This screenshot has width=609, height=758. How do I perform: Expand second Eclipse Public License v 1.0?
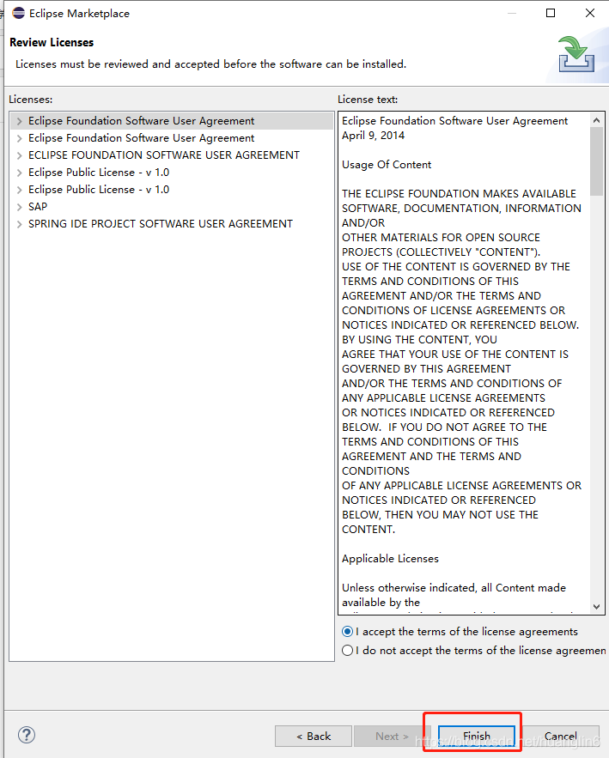point(20,190)
